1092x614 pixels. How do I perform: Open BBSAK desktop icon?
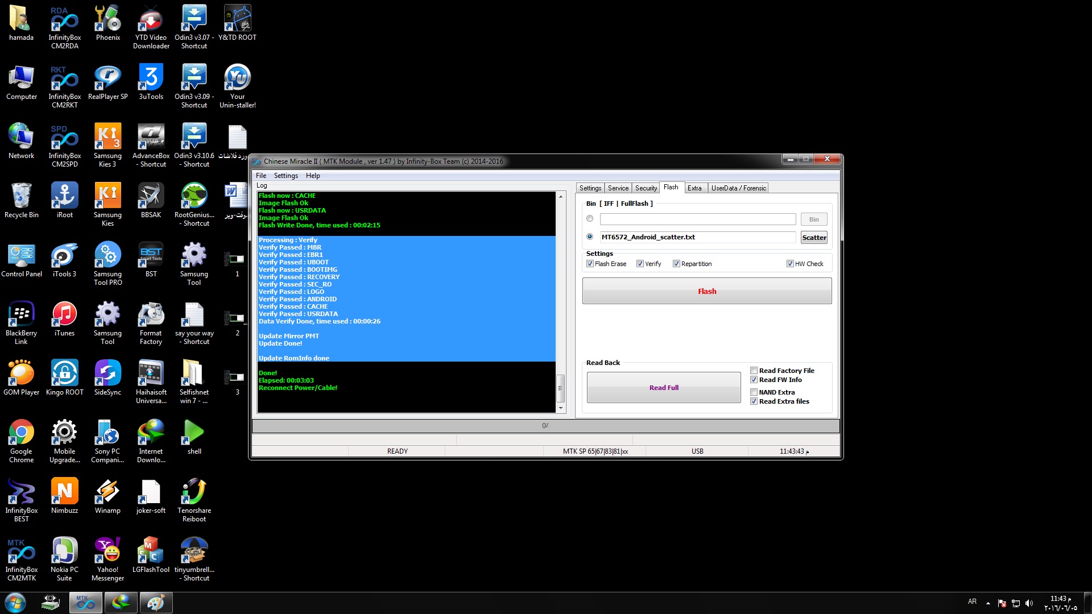pyautogui.click(x=151, y=200)
